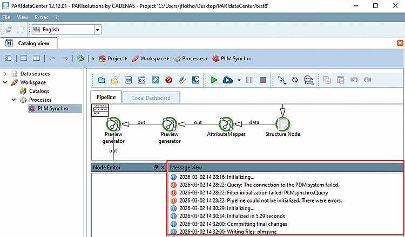Click the undo arrow icon

click(354, 80)
